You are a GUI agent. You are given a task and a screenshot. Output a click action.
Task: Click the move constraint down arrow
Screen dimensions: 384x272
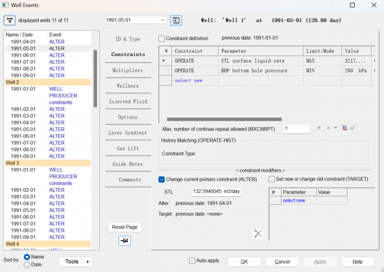coord(335,128)
